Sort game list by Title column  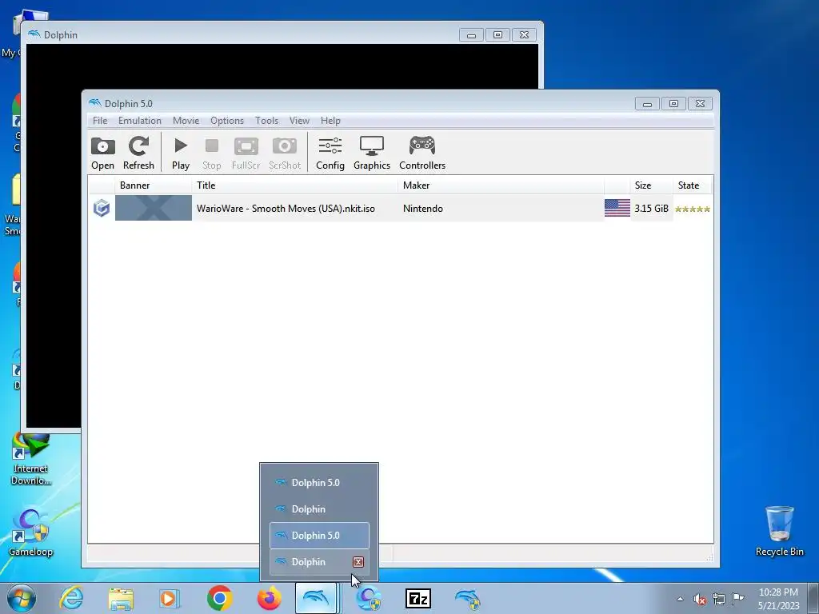[x=294, y=185]
